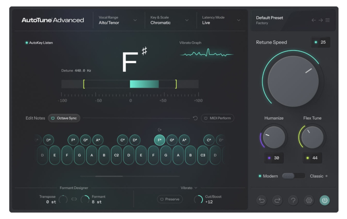347x219 pixels.
Task: Click the C# key above C3
Action: (x=209, y=140)
